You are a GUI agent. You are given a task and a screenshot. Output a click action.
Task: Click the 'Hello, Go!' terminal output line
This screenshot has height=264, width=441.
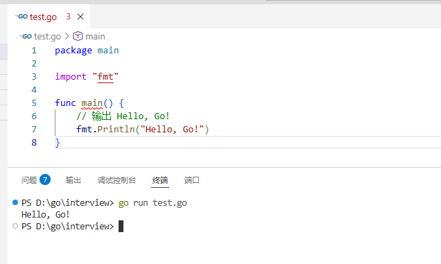tap(45, 215)
